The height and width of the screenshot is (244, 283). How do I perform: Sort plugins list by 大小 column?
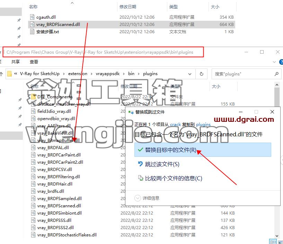point(216,87)
